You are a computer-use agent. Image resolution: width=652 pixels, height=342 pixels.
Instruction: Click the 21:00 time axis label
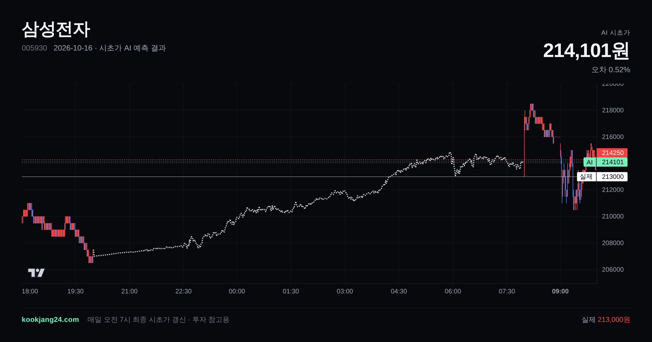click(x=129, y=291)
